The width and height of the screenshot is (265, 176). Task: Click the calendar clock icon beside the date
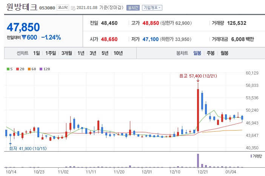tap(73, 8)
